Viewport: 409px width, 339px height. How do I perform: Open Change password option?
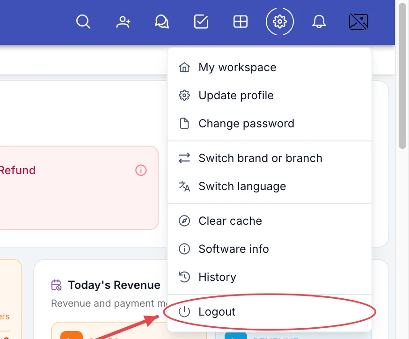pyautogui.click(x=270, y=124)
